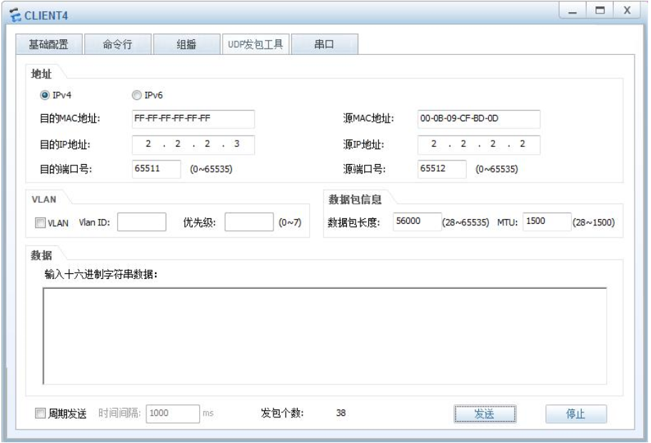Click the 源IP地址 field
The height and width of the screenshot is (443, 651).
pyautogui.click(x=479, y=144)
